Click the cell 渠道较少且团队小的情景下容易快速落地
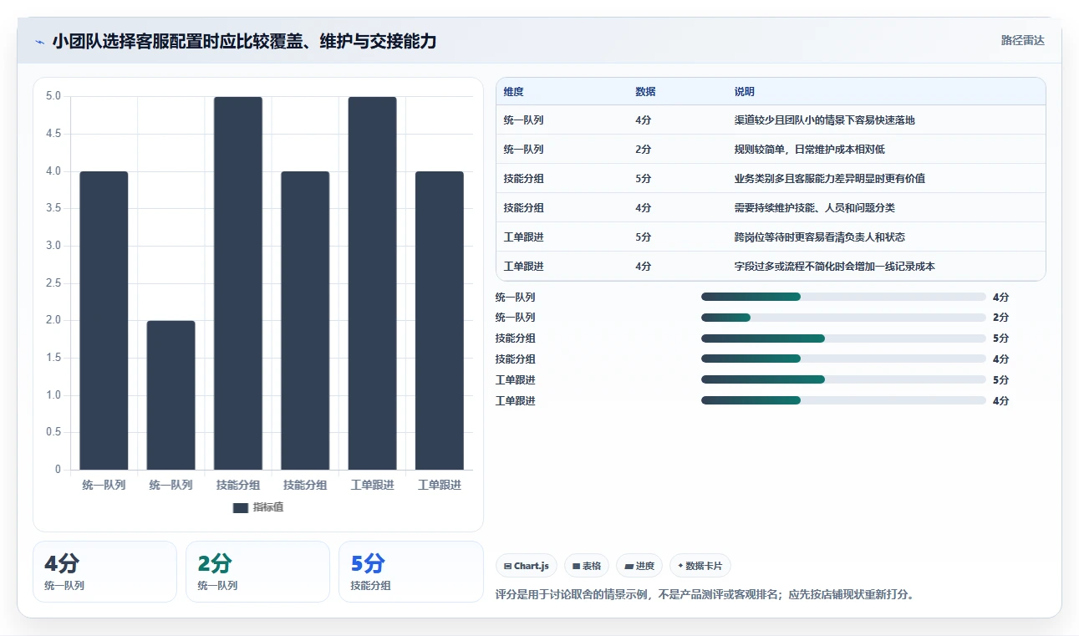The image size is (1079, 636). pos(824,120)
